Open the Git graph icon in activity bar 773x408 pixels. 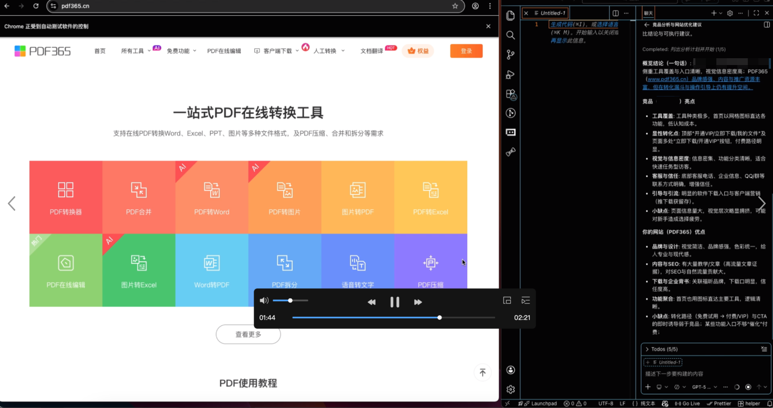tap(510, 113)
